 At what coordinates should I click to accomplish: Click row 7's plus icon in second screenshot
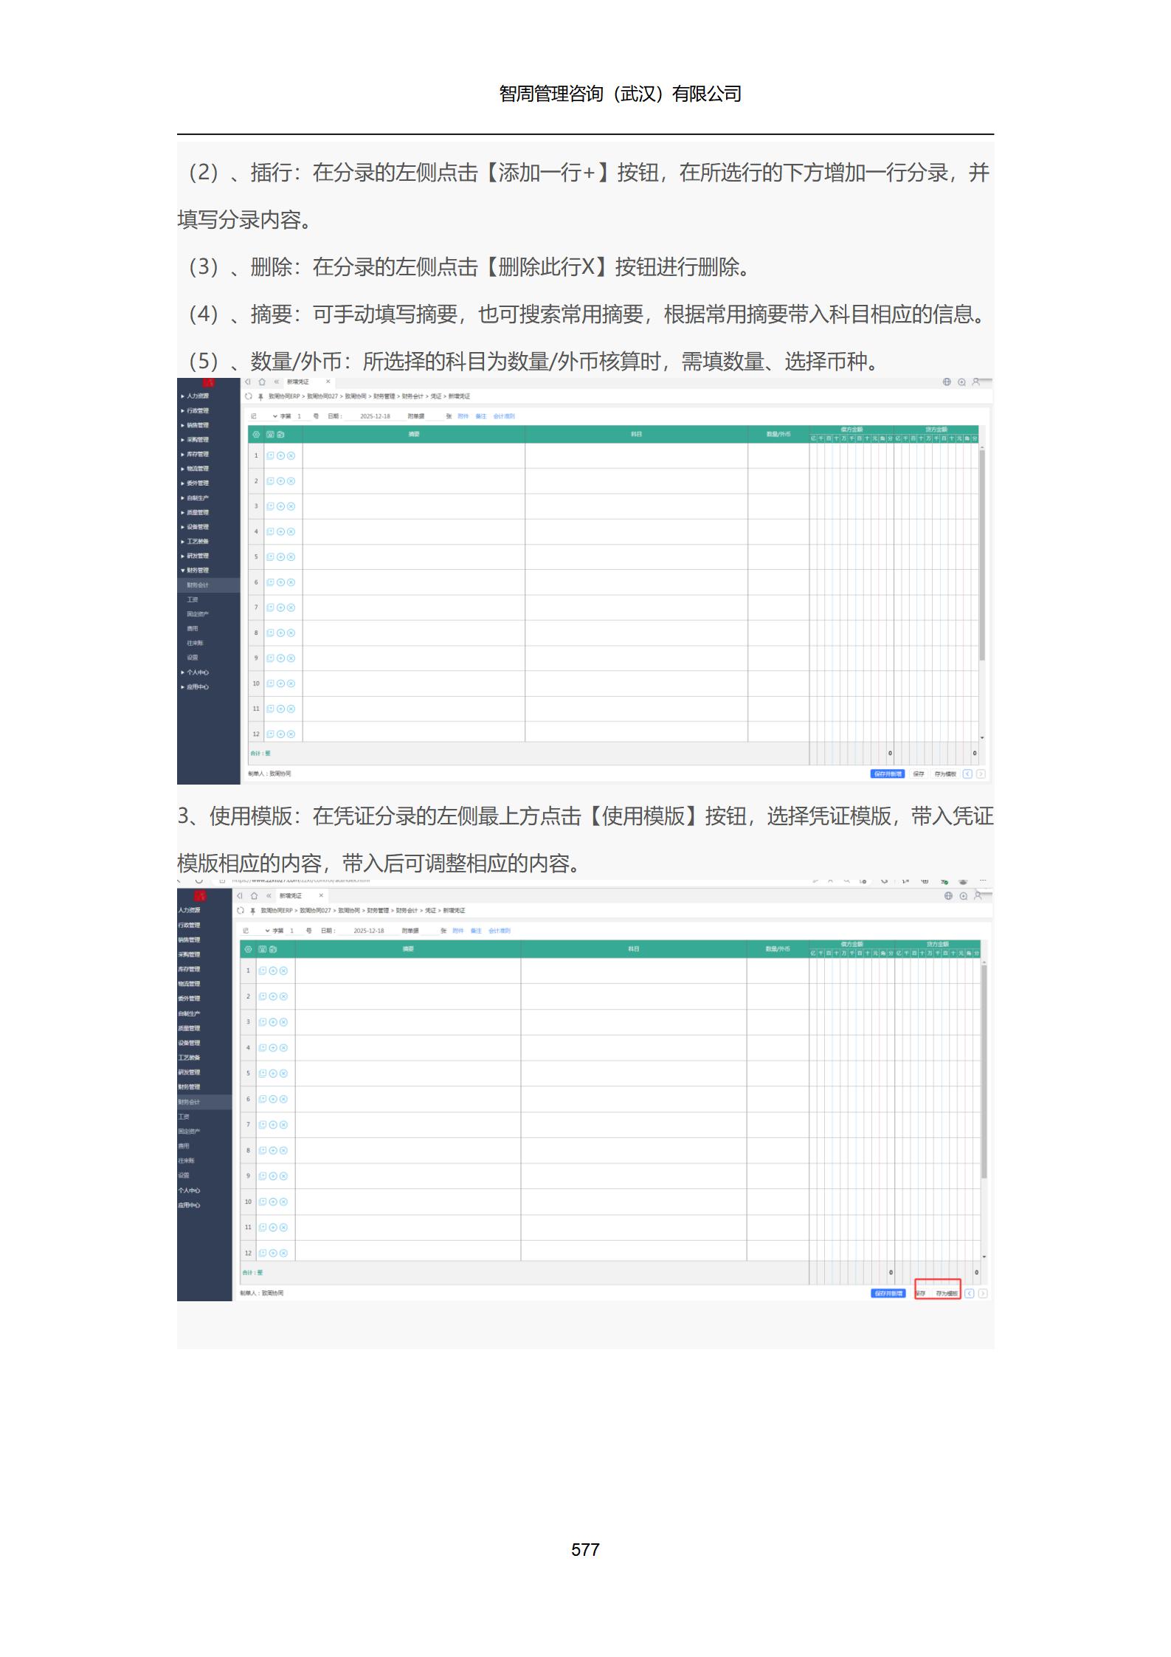273,1125
